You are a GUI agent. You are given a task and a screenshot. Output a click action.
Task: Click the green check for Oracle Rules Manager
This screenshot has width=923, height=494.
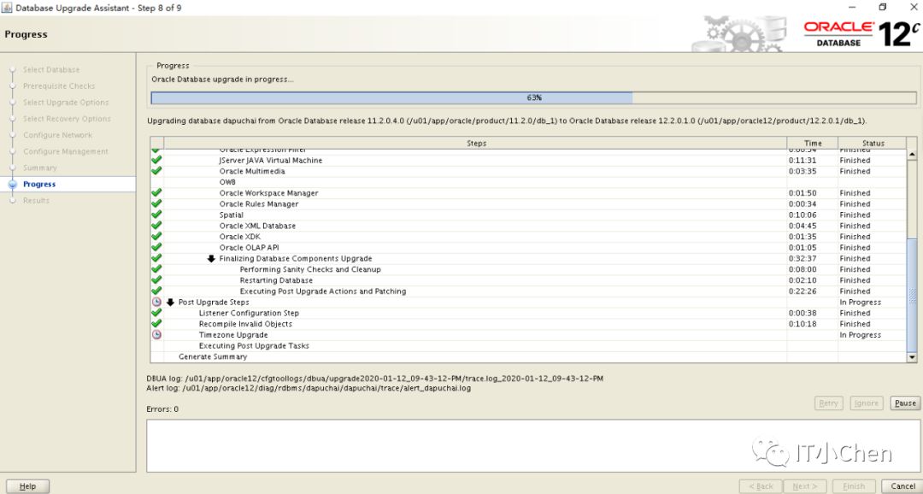[x=156, y=203]
